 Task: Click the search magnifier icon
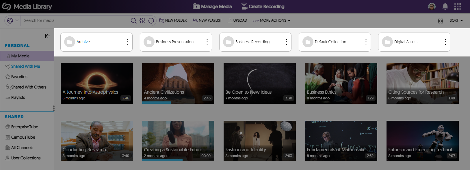(x=133, y=20)
